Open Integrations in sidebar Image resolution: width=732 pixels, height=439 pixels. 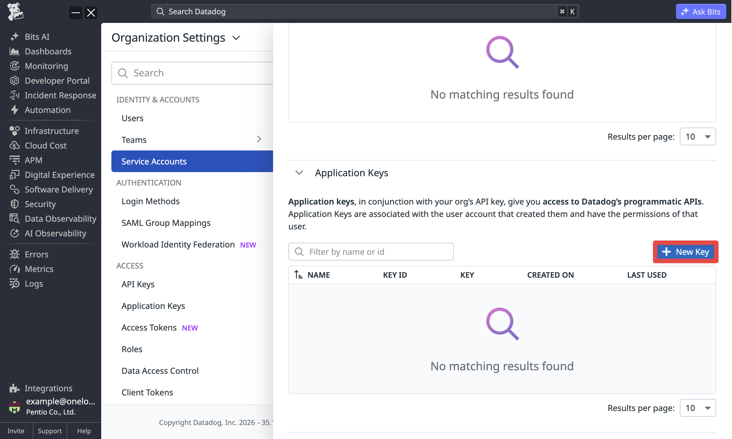(x=41, y=388)
